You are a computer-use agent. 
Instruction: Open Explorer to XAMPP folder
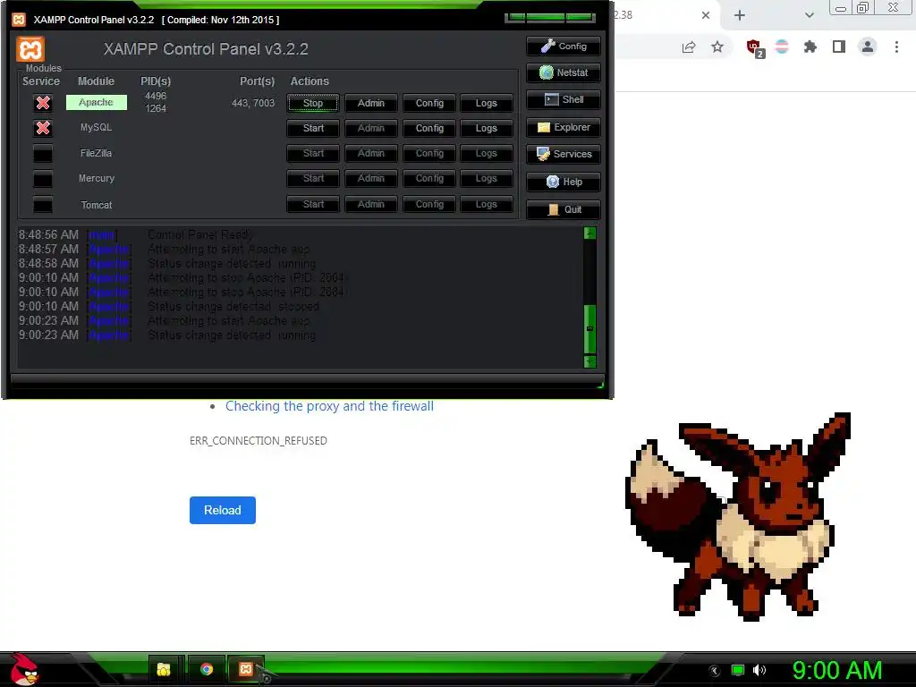(564, 127)
